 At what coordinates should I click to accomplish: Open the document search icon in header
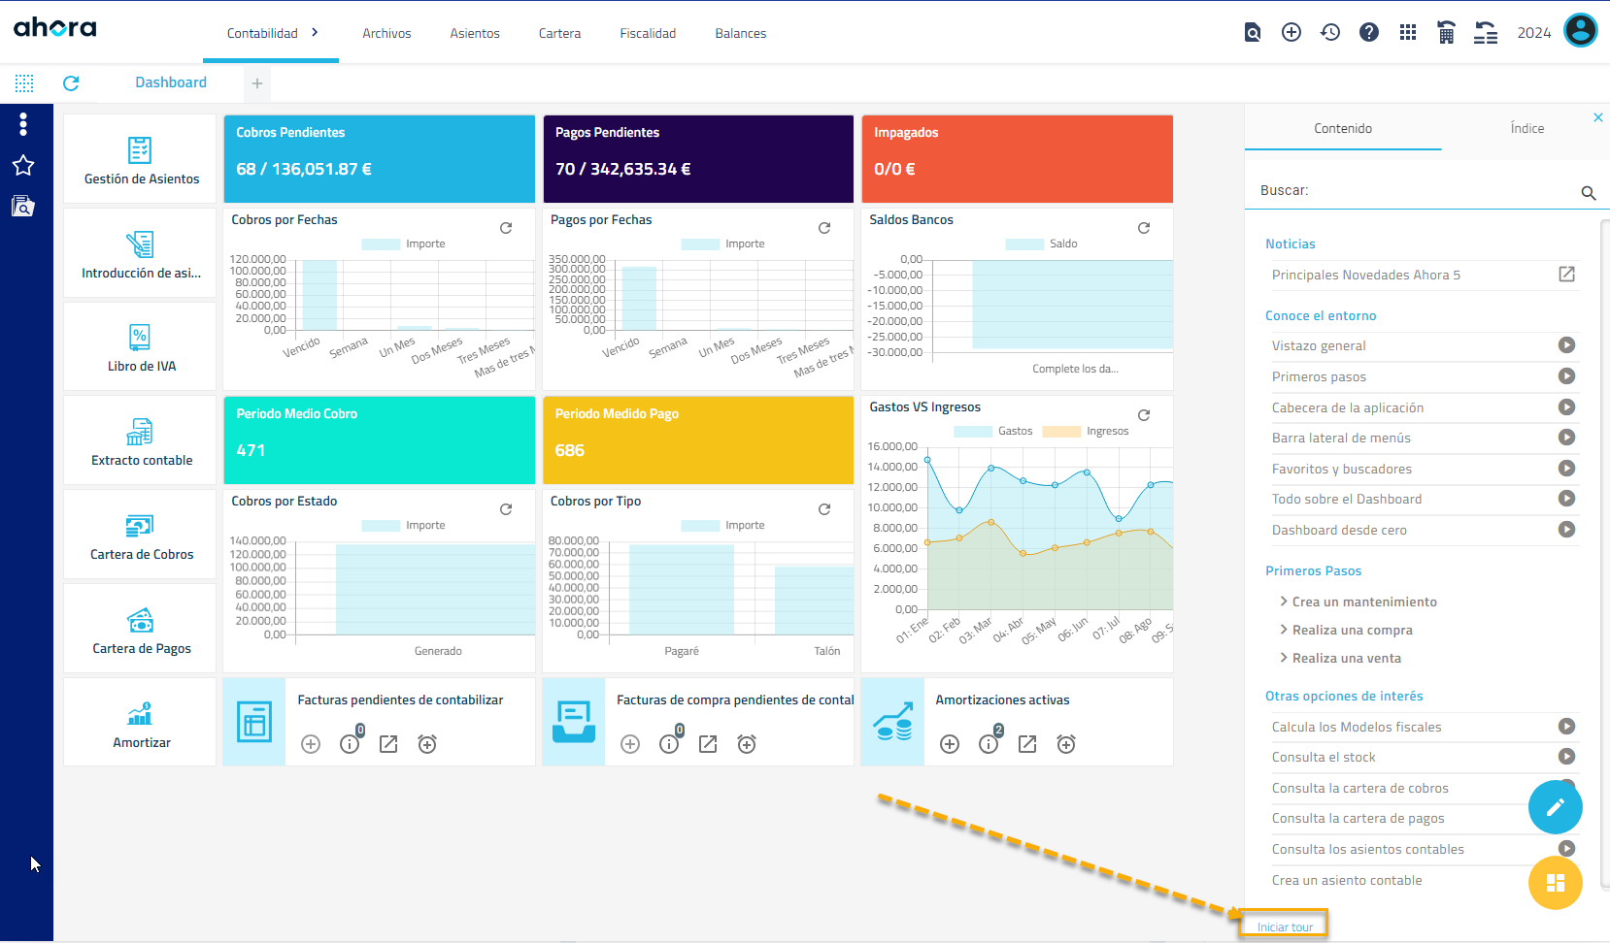click(x=1253, y=33)
